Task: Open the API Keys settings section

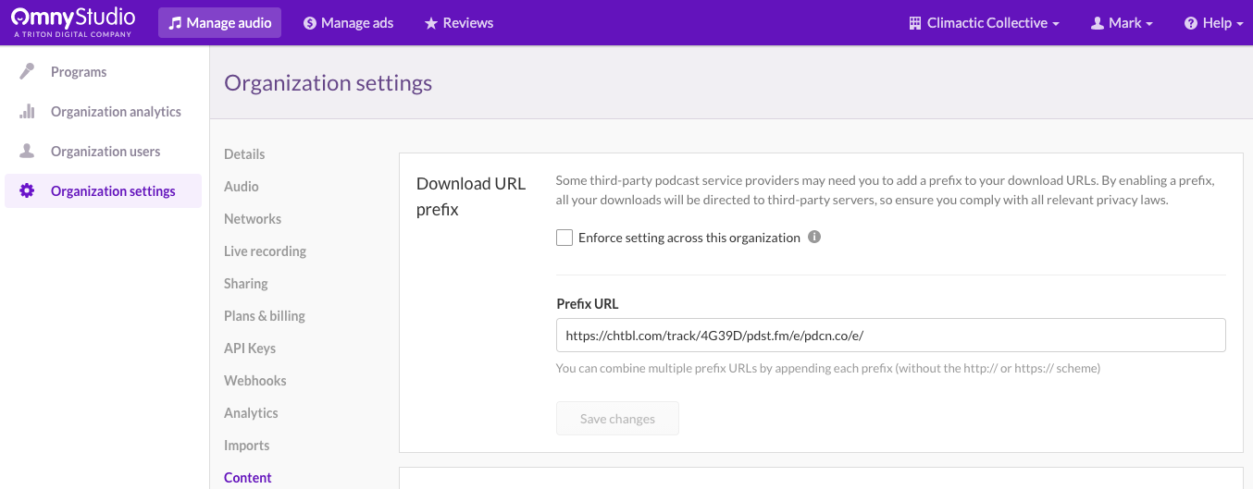Action: 250,348
